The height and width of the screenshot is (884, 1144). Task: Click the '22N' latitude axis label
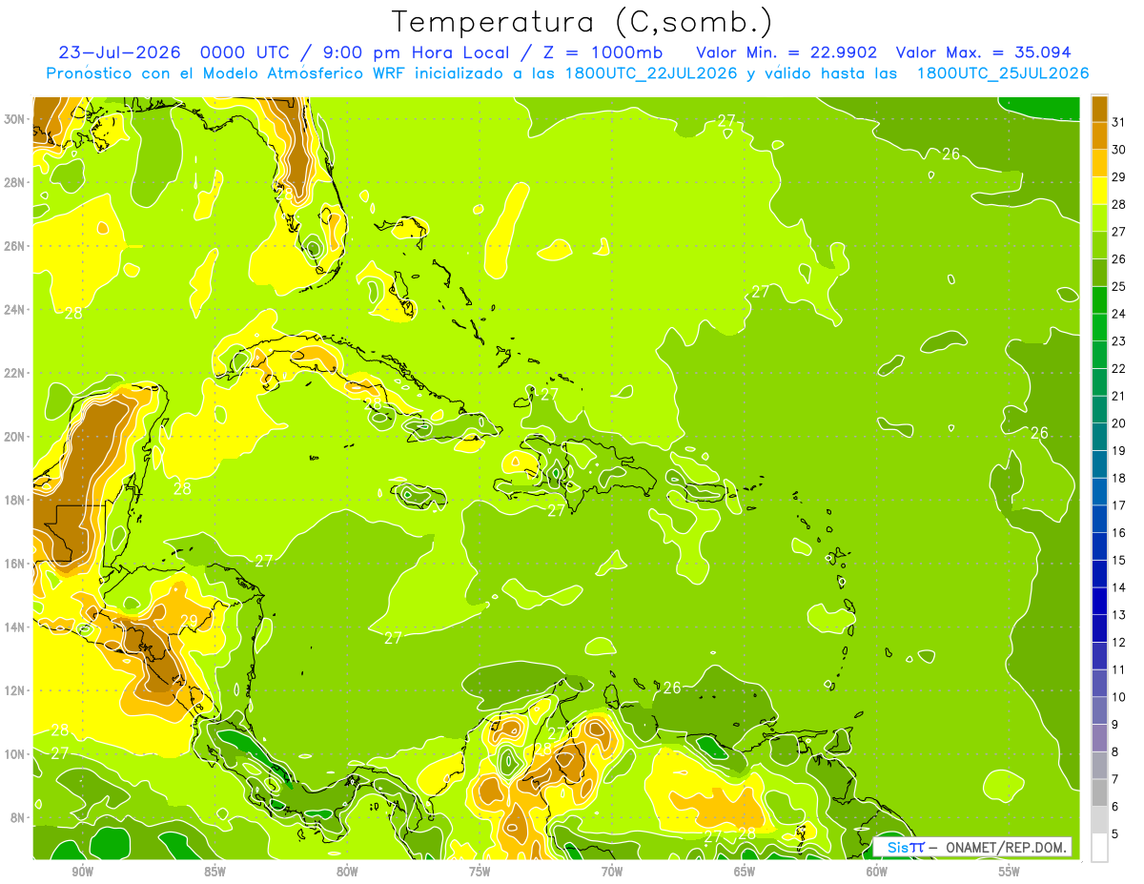click(16, 373)
